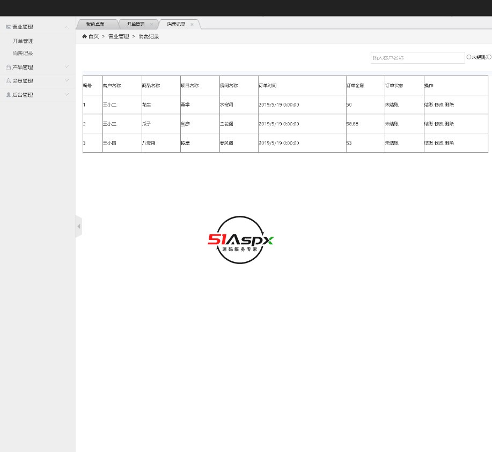Close the 消费记录 tab
This screenshot has width=492, height=452.
[x=192, y=24]
